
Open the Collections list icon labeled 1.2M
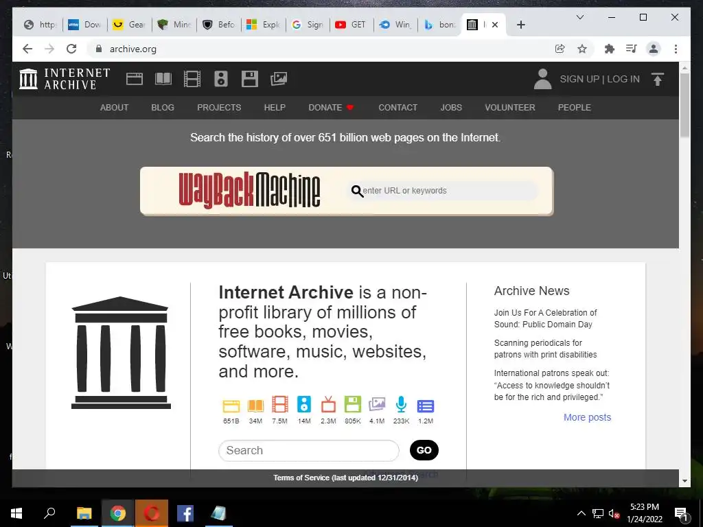(426, 406)
